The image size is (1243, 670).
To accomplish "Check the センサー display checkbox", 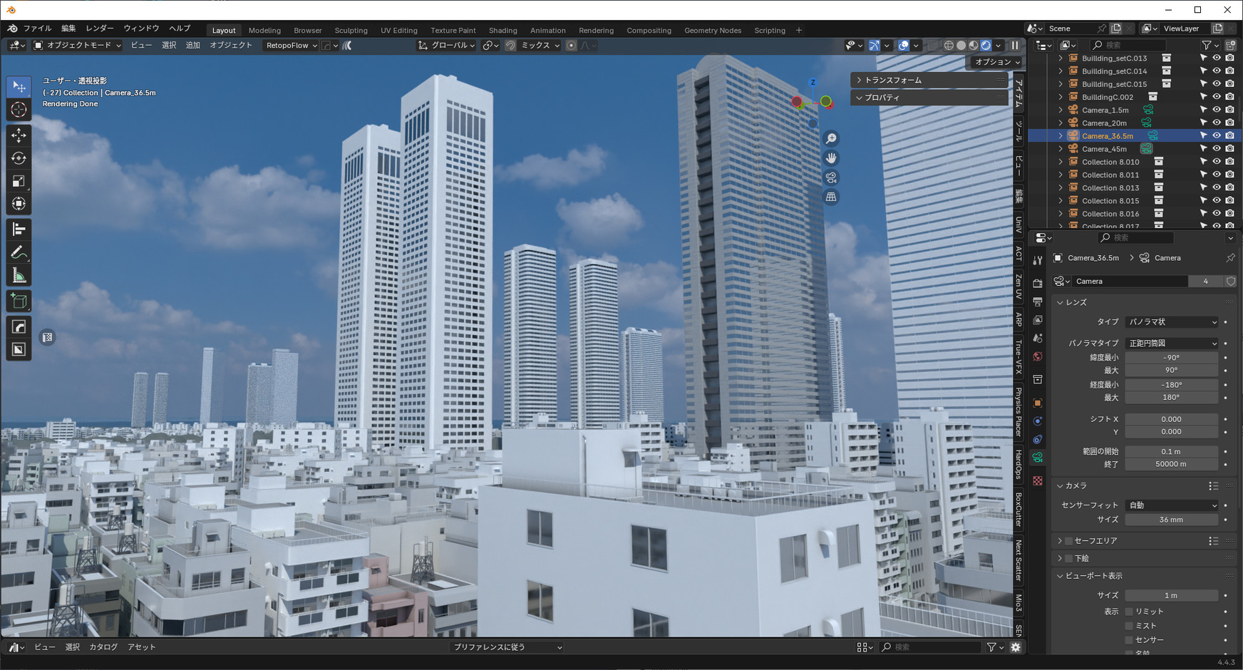I will pyautogui.click(x=1129, y=640).
